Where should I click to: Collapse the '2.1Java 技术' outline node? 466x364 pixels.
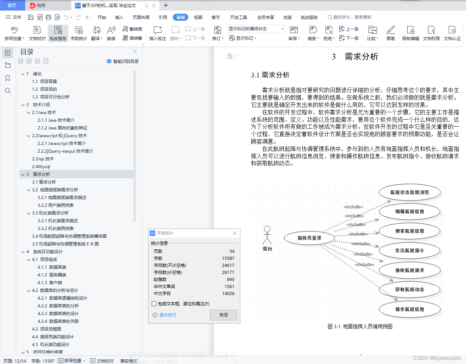click(x=29, y=113)
